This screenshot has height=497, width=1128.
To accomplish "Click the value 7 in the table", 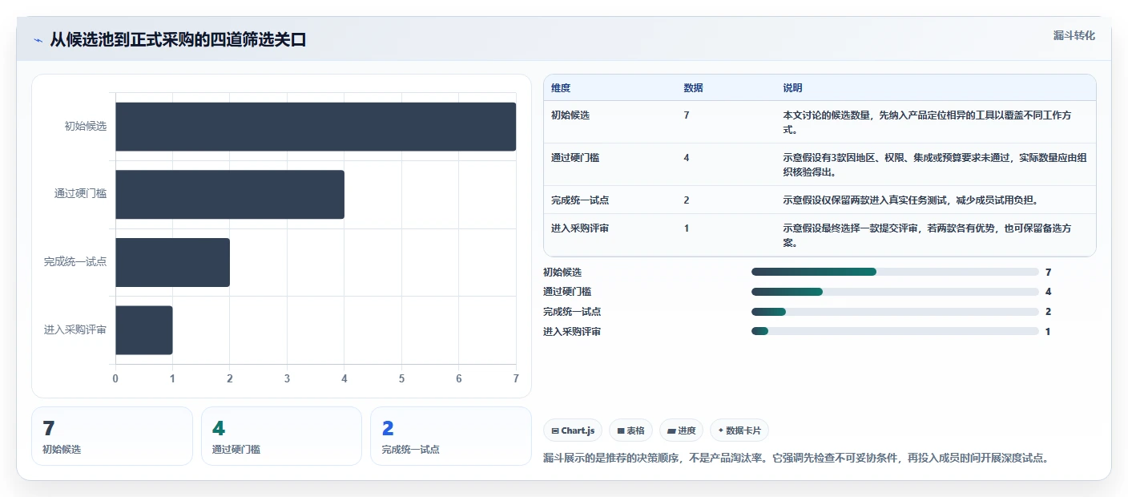I will tap(687, 115).
